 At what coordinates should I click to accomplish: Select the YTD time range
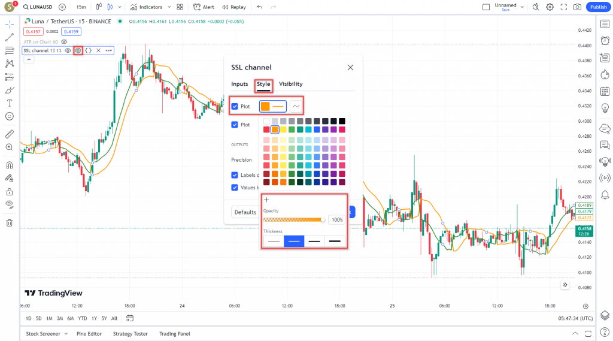click(x=83, y=318)
